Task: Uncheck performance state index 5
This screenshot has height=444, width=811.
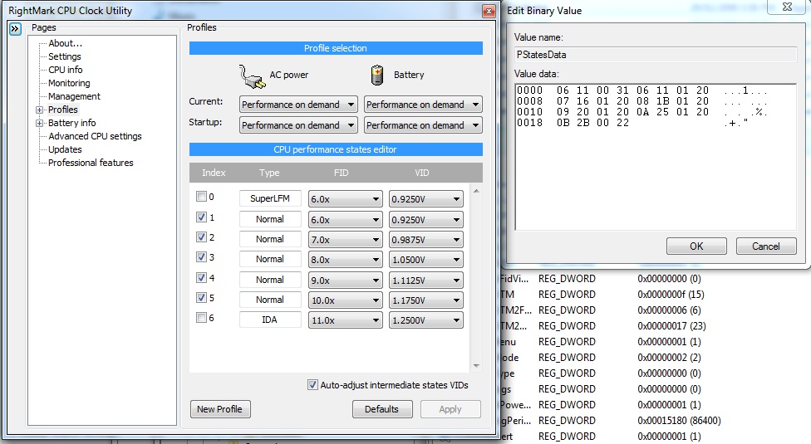Action: (201, 297)
